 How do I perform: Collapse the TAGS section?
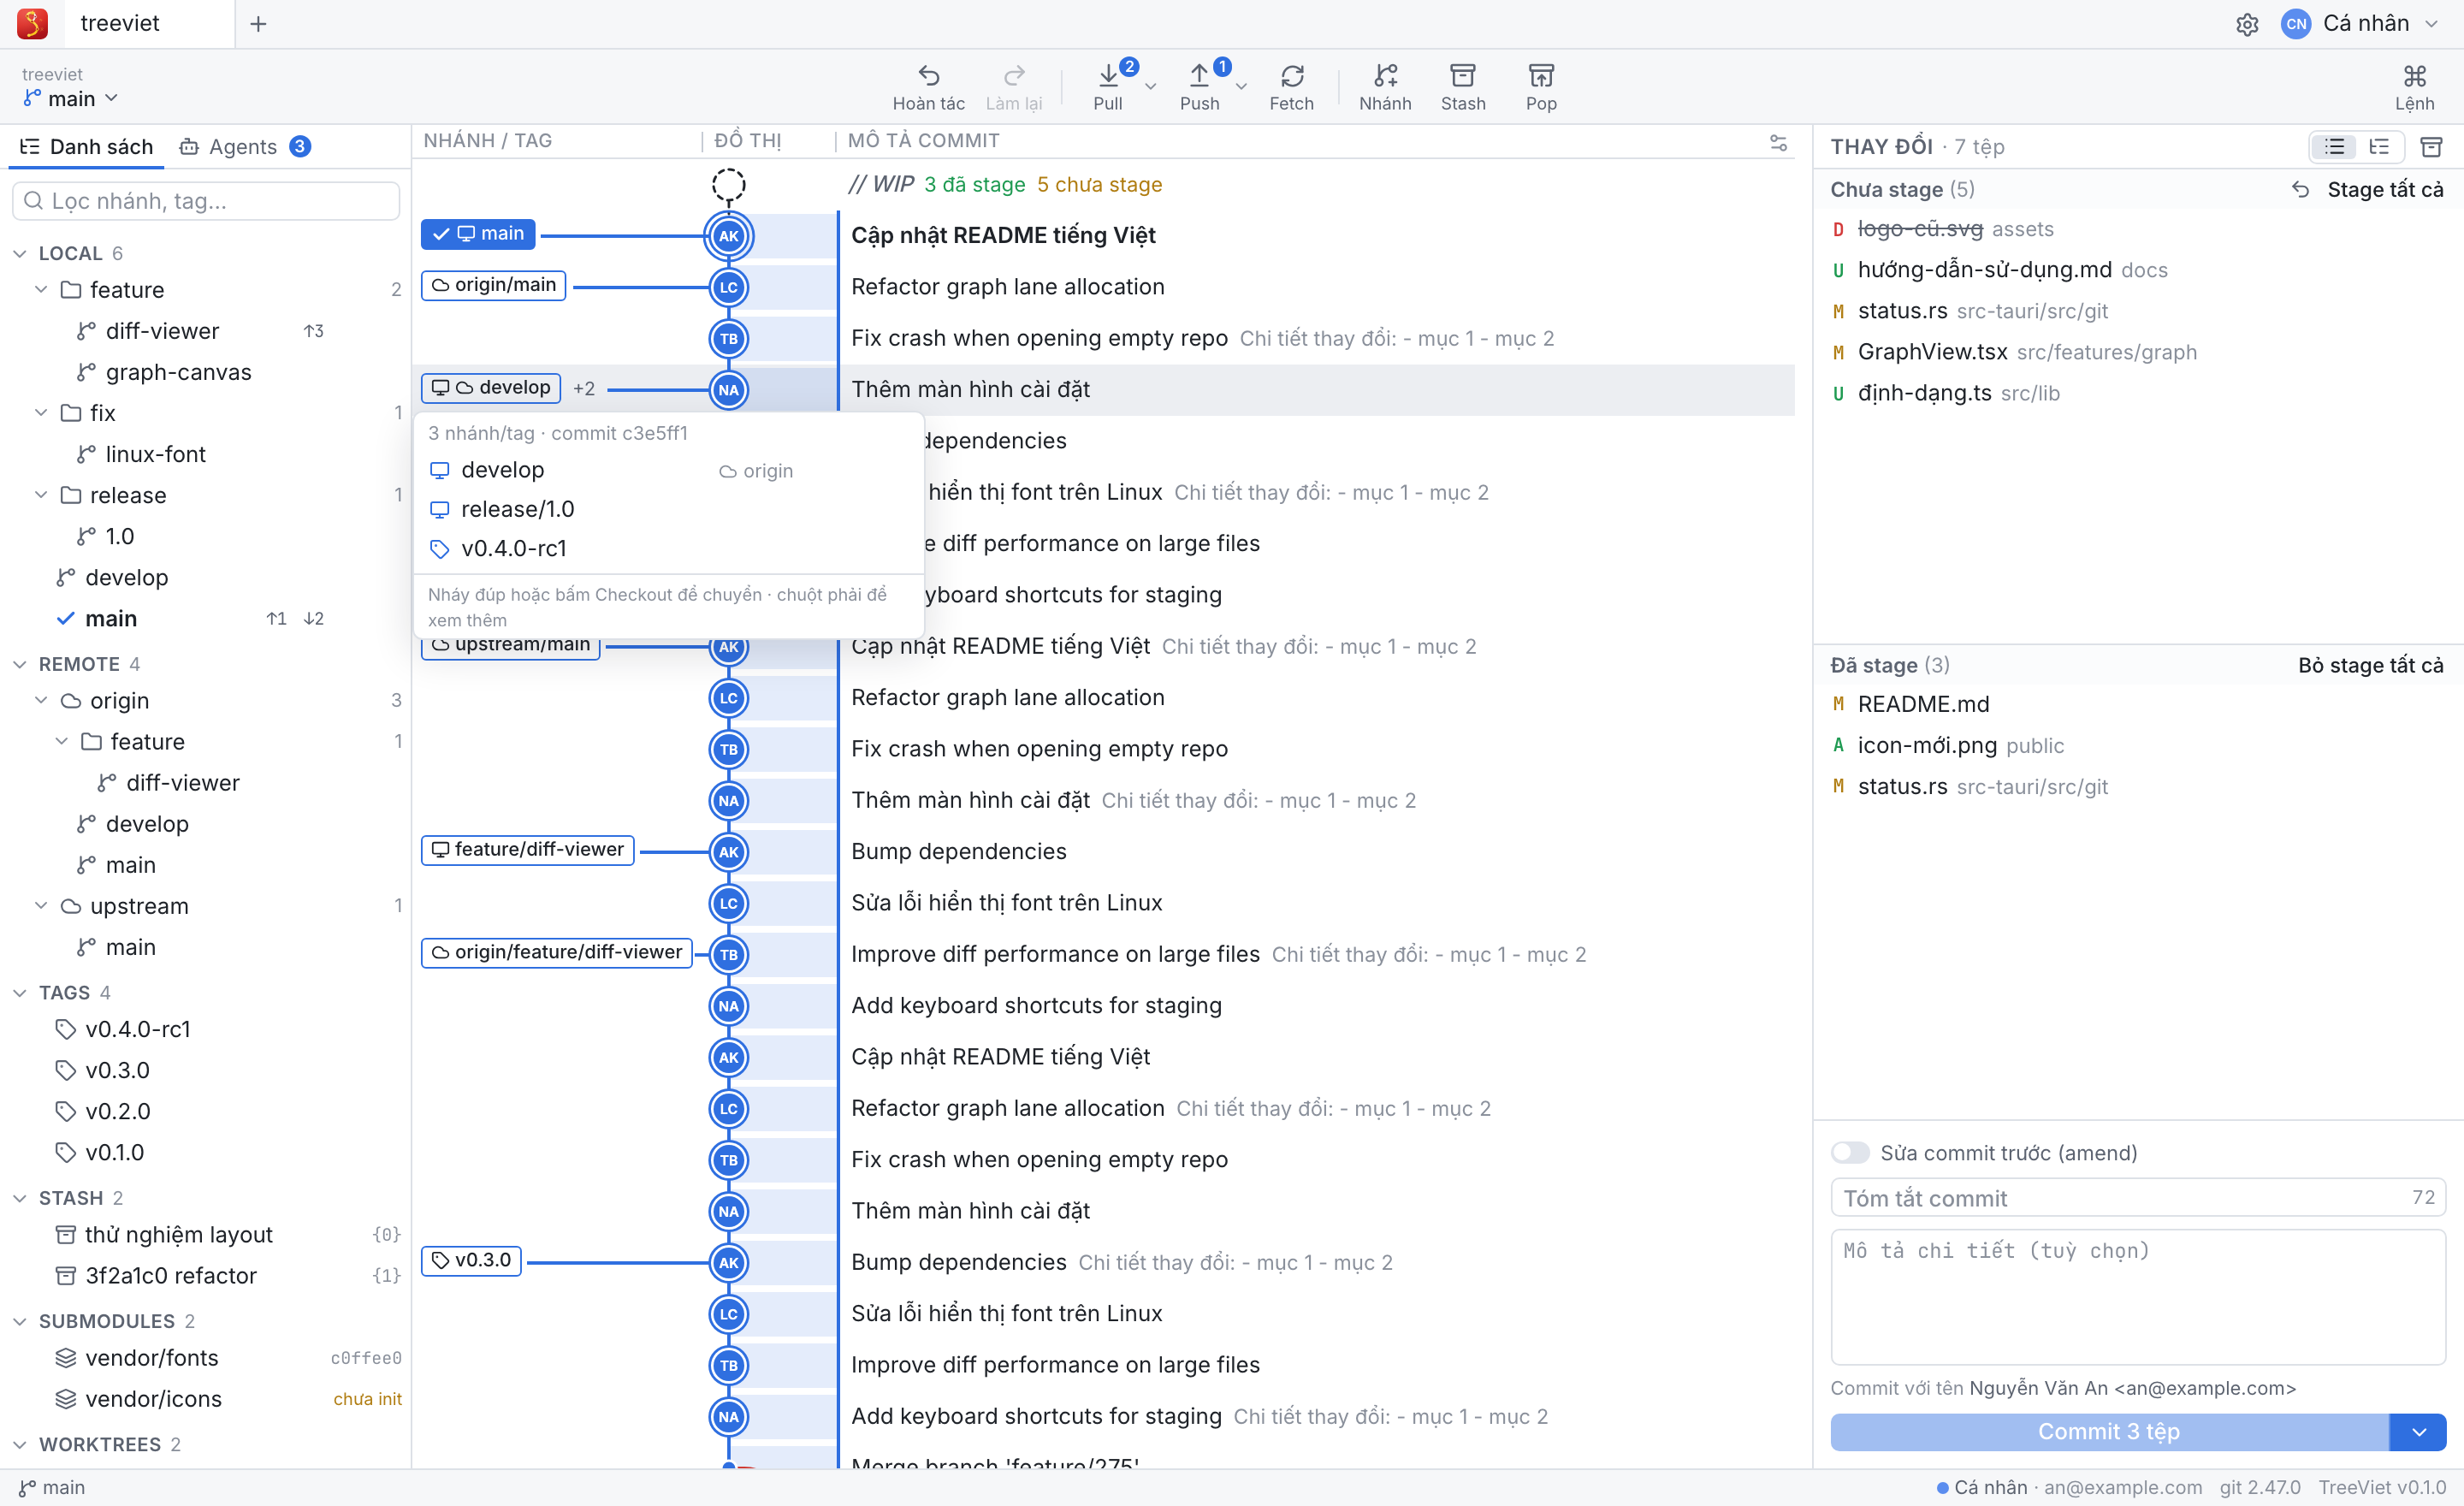pos(20,993)
